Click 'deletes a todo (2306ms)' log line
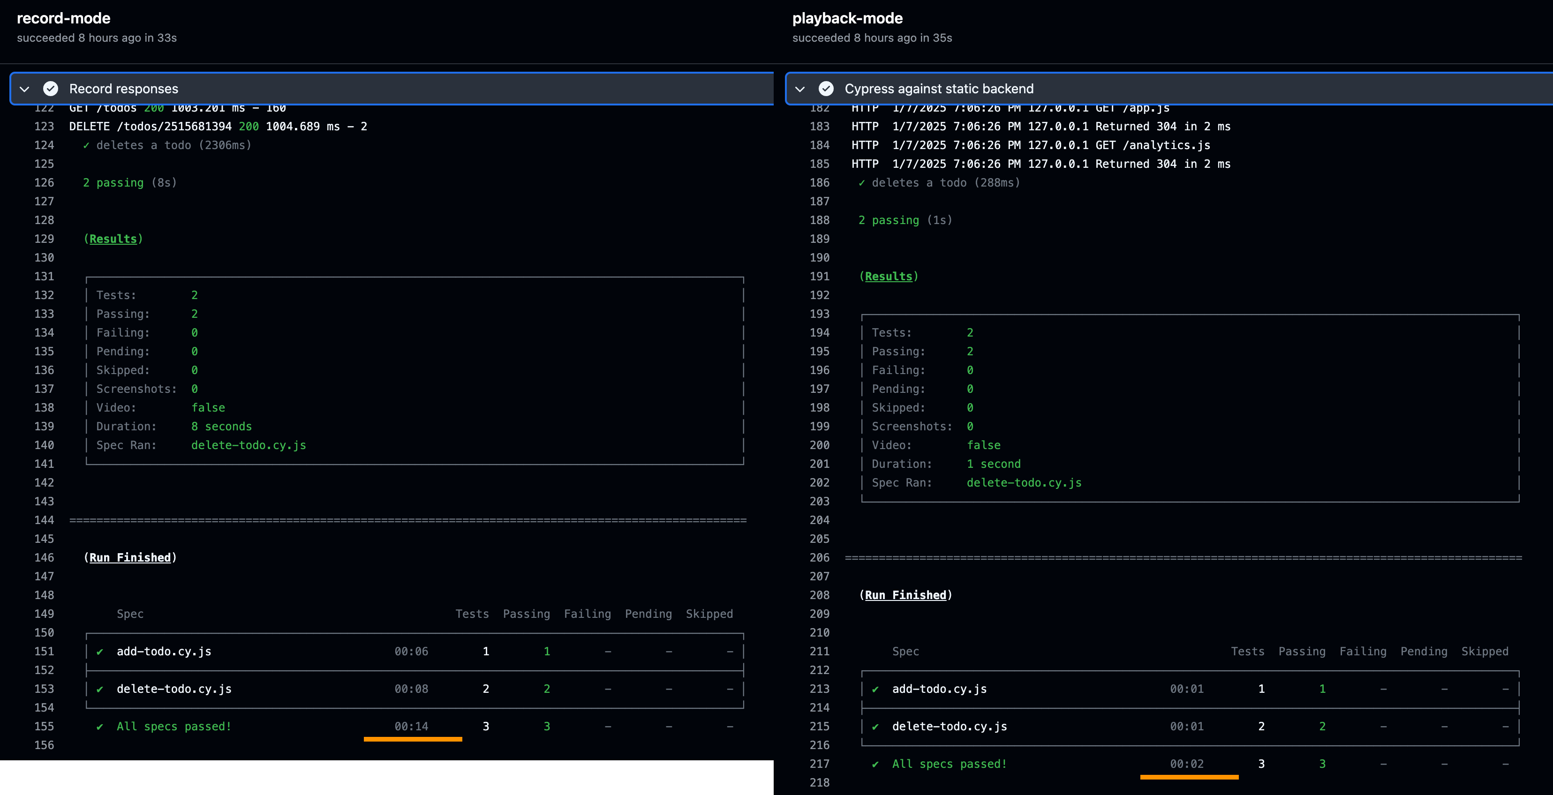The image size is (1553, 795). [x=167, y=145]
